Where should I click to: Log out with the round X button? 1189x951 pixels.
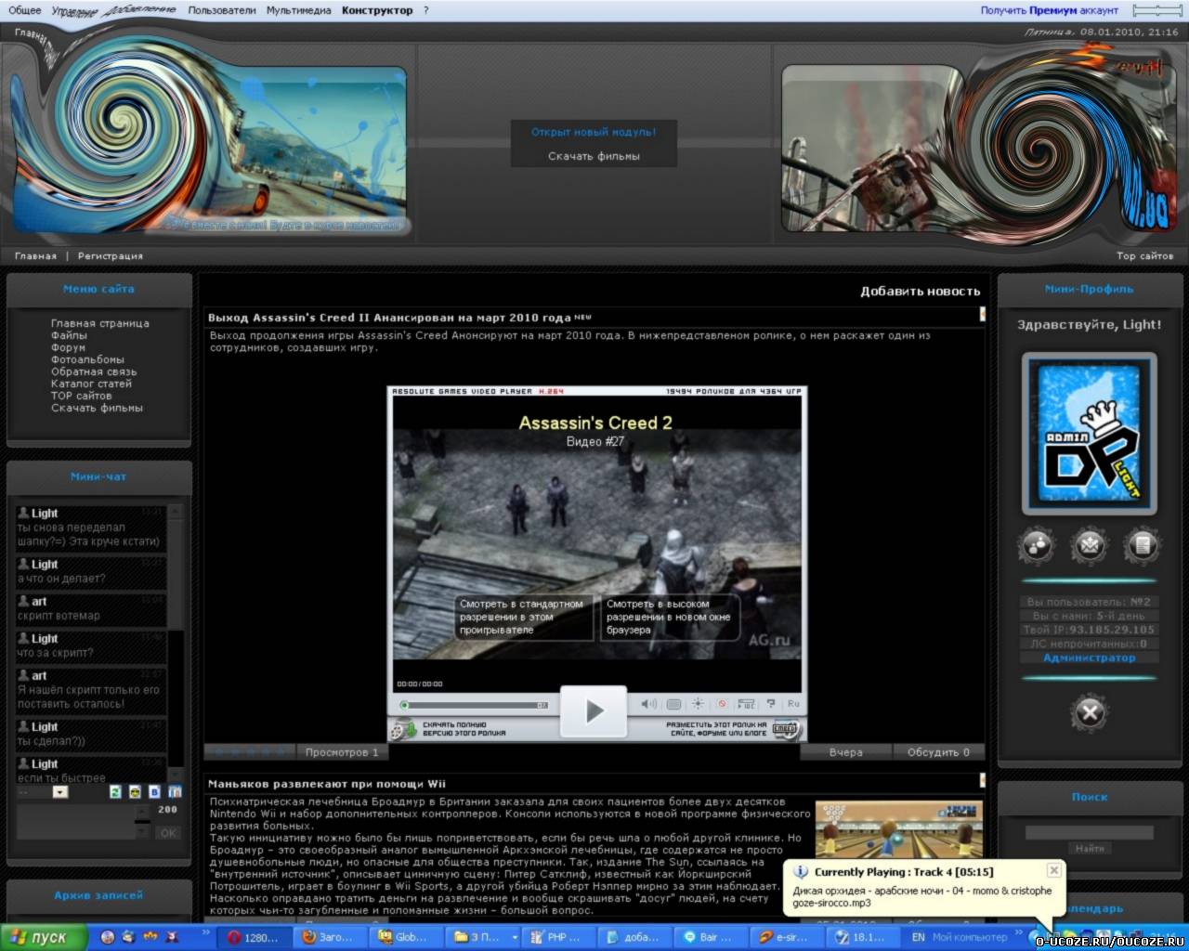click(x=1089, y=712)
